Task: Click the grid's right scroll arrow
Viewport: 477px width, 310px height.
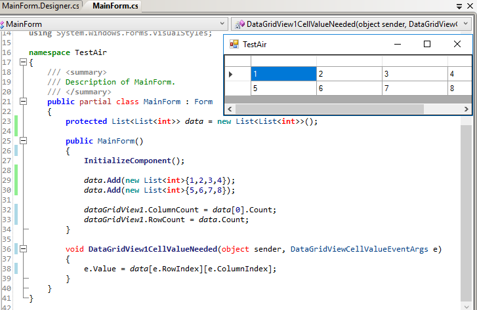Action: (x=466, y=109)
